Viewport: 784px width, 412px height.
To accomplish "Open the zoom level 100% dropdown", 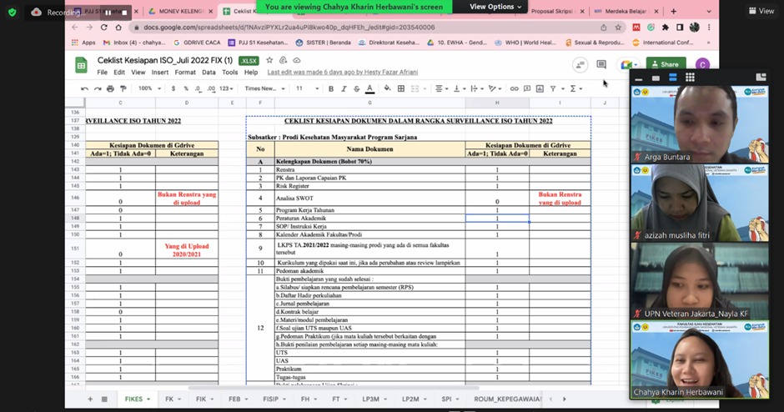I will click(x=149, y=88).
